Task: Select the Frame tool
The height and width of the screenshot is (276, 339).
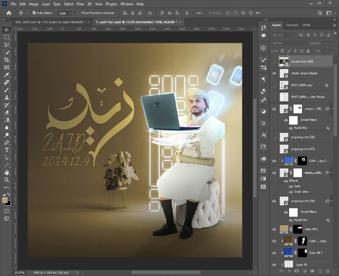Action: (7, 67)
